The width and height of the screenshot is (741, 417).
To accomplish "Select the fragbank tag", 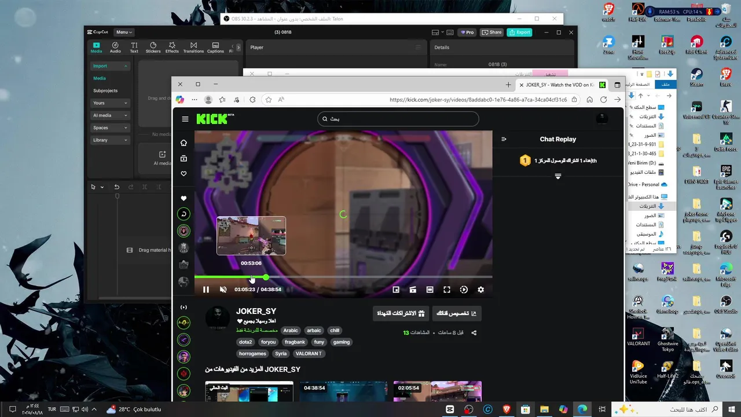I will pos(295,342).
